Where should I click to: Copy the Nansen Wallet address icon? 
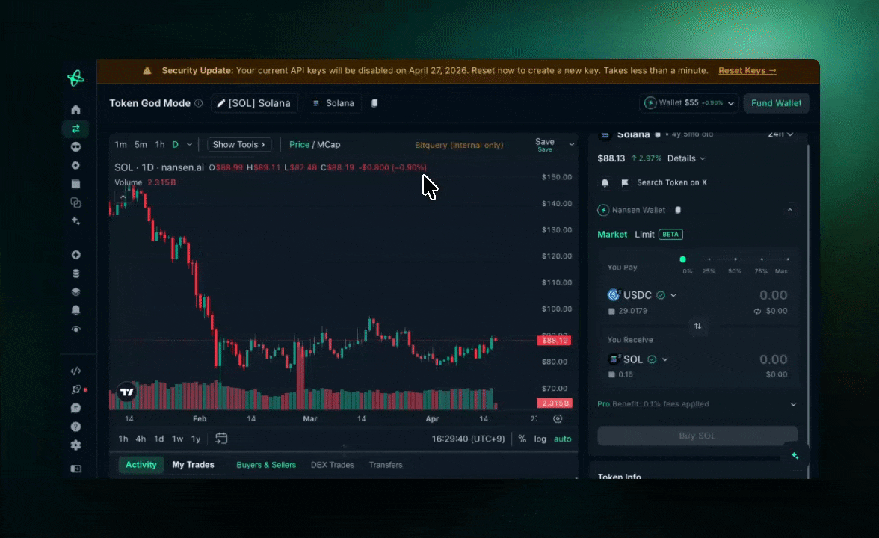(678, 210)
